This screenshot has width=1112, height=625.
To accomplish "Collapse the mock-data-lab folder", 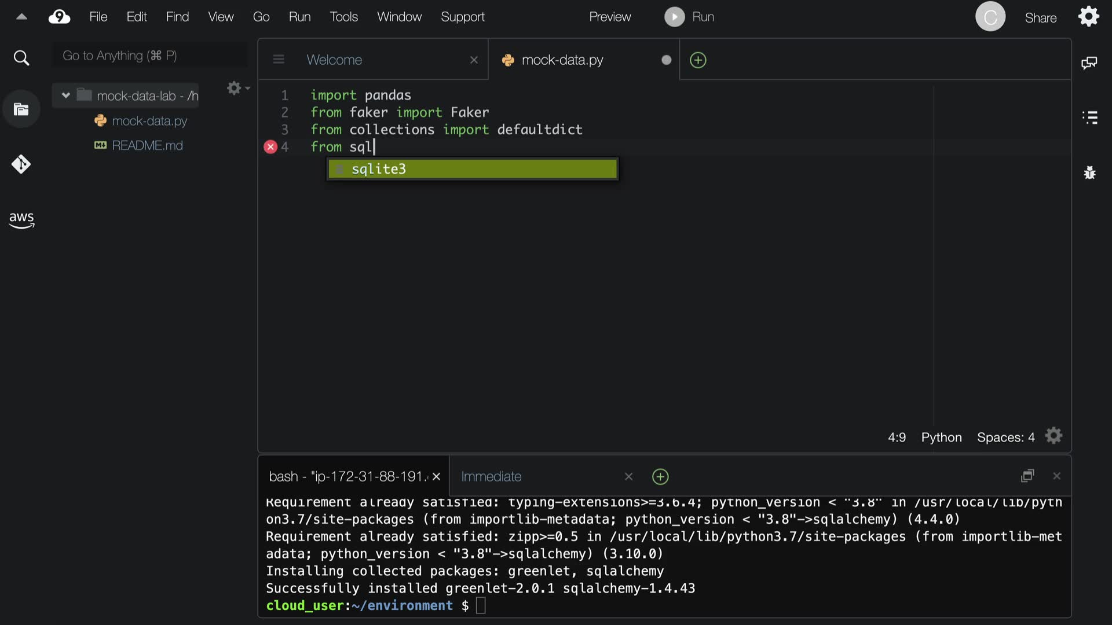I will (x=65, y=95).
